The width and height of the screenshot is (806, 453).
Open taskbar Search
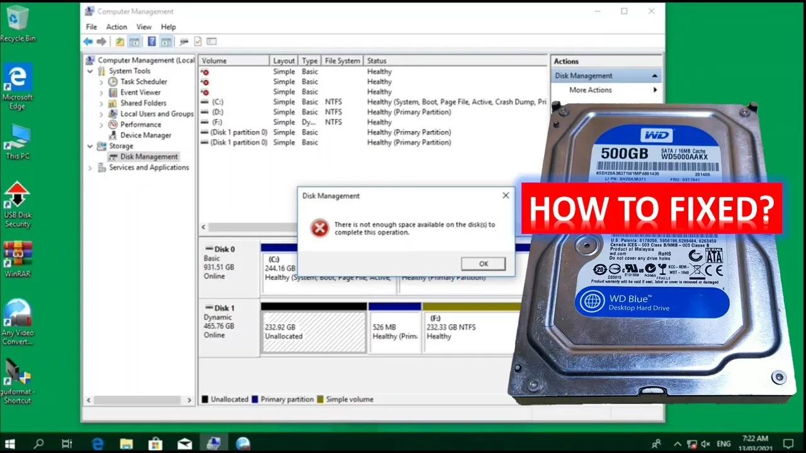pyautogui.click(x=39, y=444)
